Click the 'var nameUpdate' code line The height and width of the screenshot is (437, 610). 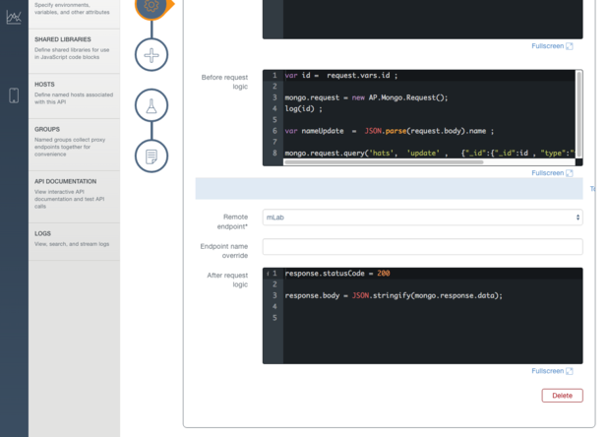click(x=389, y=131)
